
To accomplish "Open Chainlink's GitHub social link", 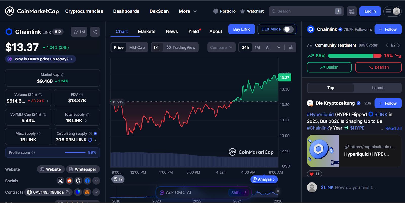I will click(78, 181).
